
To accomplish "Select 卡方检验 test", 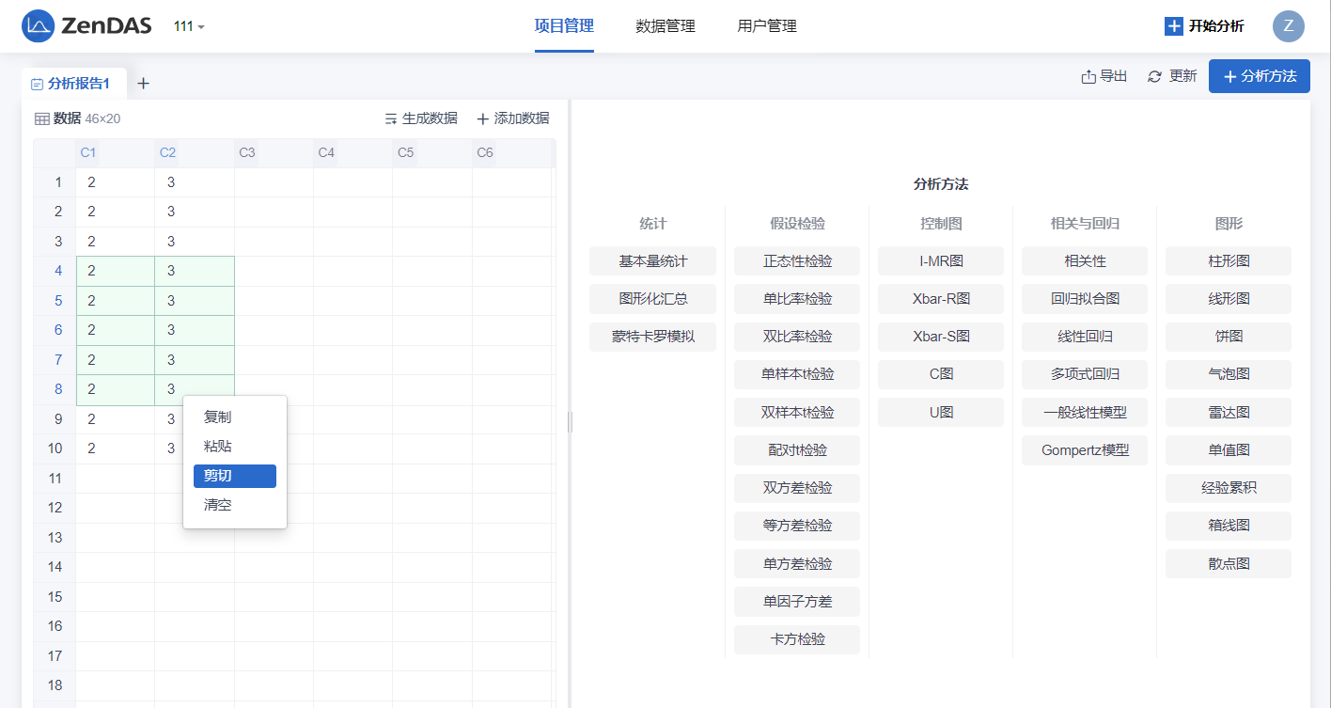I will pyautogui.click(x=797, y=639).
